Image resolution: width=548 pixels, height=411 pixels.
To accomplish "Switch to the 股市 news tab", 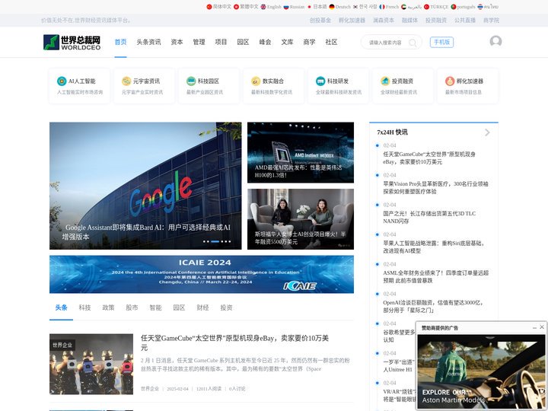I will (132, 307).
